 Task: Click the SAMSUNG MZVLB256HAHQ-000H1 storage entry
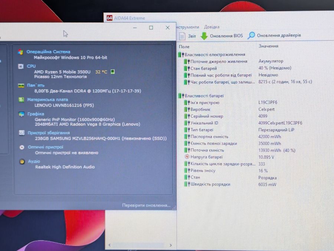click(x=101, y=138)
